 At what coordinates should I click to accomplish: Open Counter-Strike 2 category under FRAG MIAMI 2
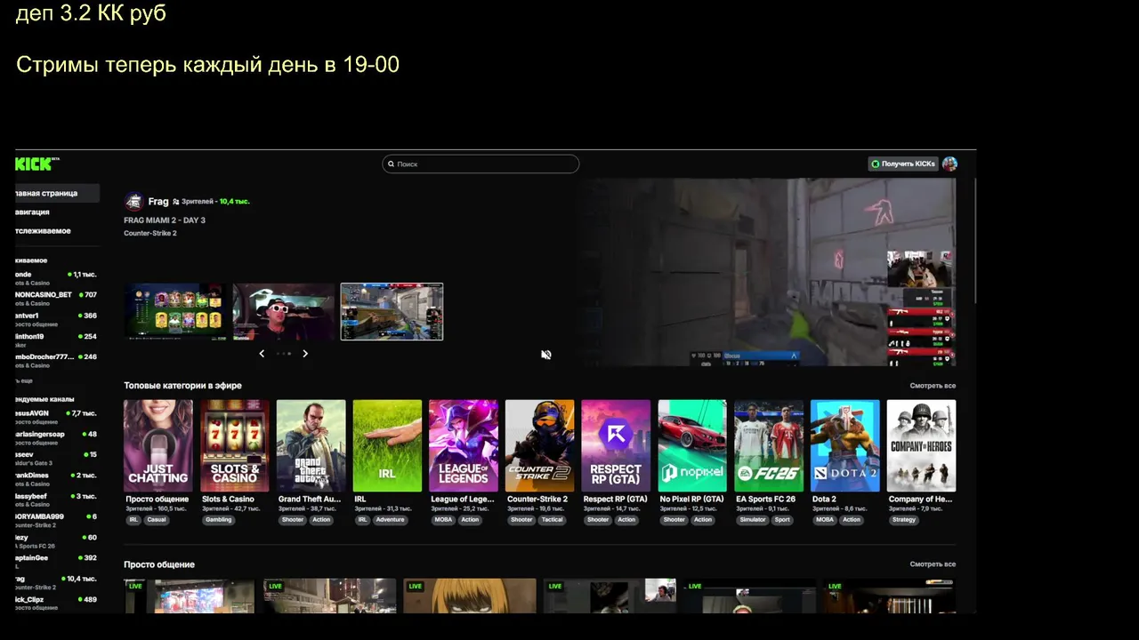[x=150, y=234]
